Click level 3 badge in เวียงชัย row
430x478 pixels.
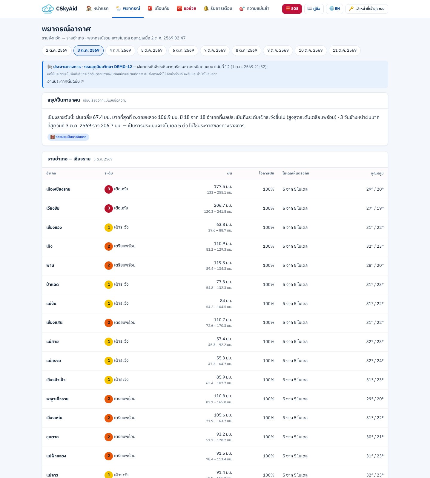coord(109,208)
